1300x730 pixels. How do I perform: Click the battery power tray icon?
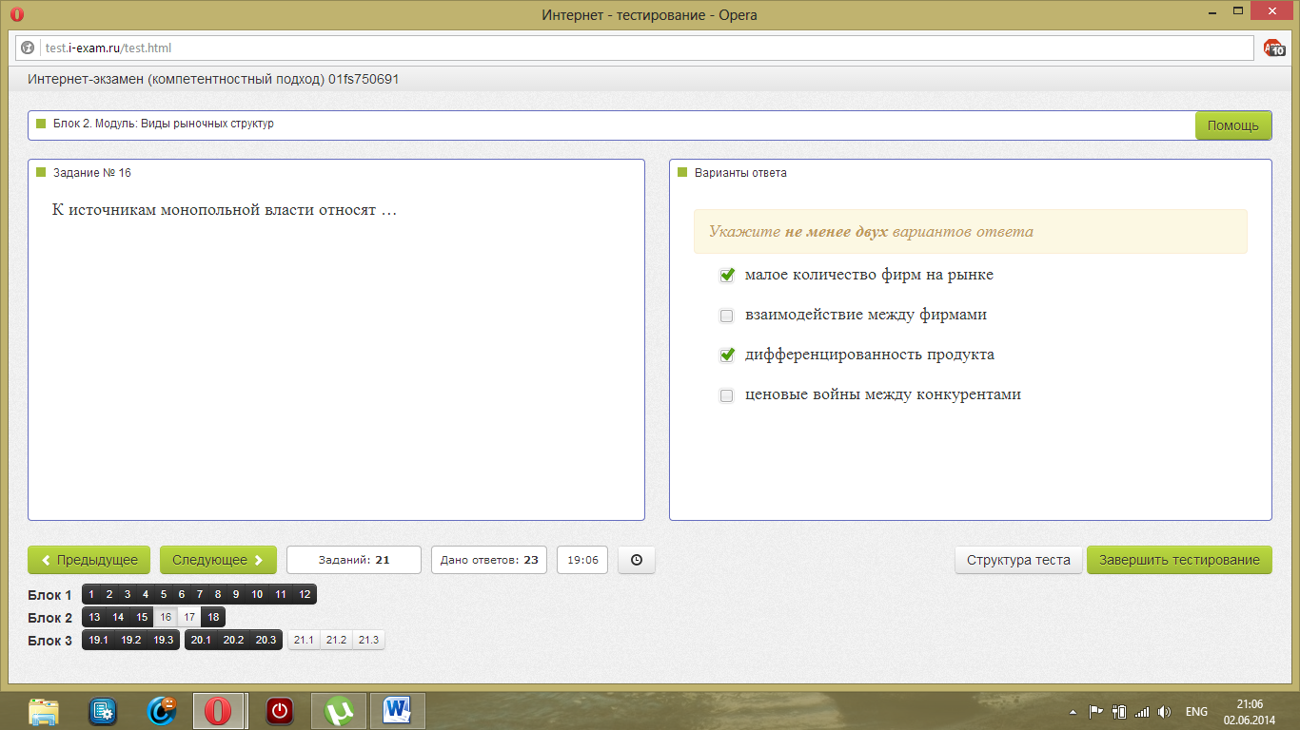click(x=1119, y=712)
